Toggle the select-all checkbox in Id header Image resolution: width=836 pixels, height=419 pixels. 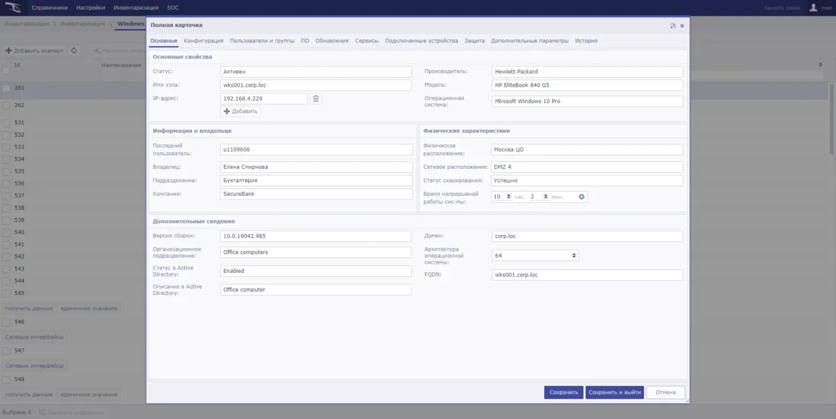tap(6, 70)
